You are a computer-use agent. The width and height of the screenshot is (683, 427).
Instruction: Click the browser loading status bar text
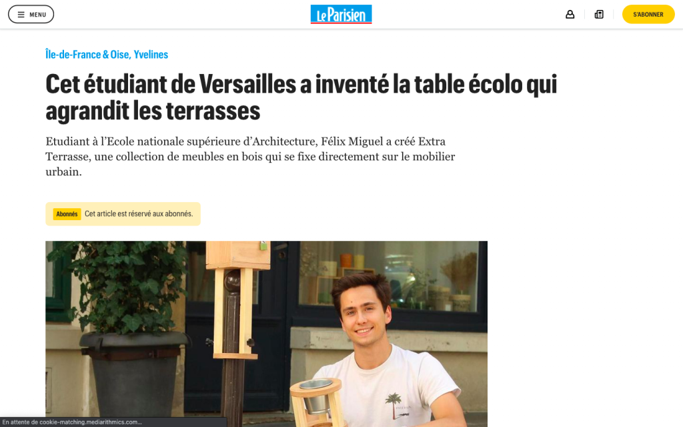tap(72, 422)
